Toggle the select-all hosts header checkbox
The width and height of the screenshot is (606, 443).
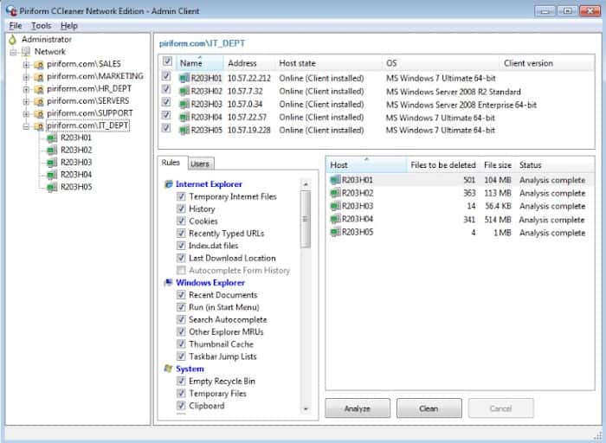point(167,61)
